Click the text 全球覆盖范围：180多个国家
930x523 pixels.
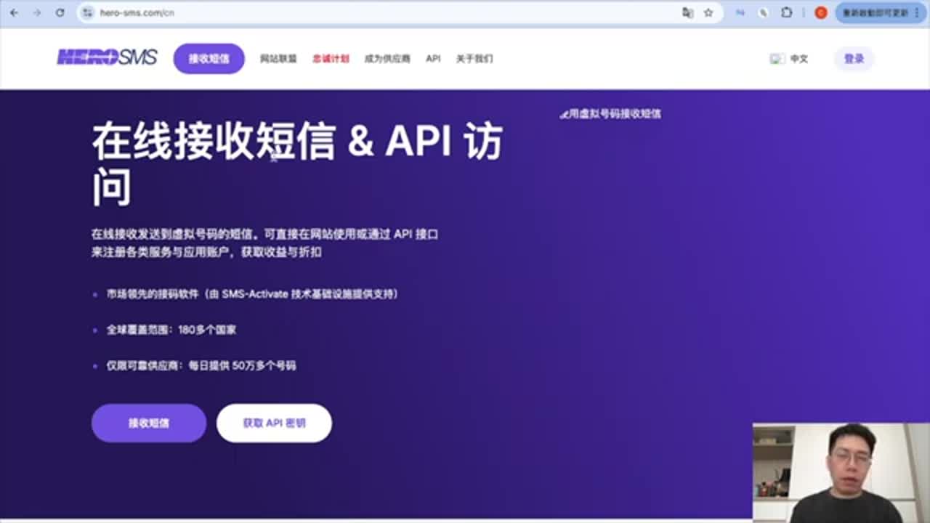click(171, 330)
